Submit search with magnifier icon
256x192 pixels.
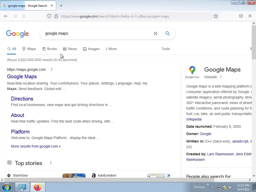click(x=167, y=33)
